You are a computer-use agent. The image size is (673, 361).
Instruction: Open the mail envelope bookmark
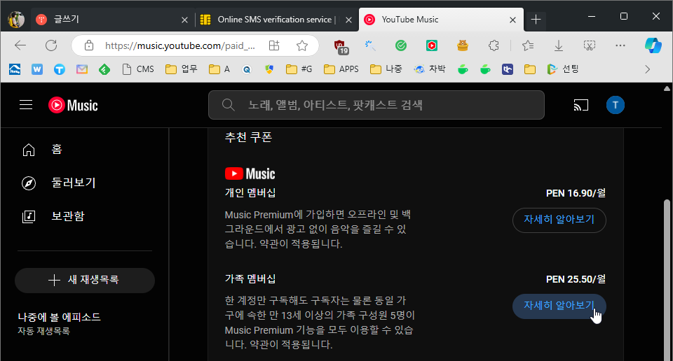coord(82,69)
